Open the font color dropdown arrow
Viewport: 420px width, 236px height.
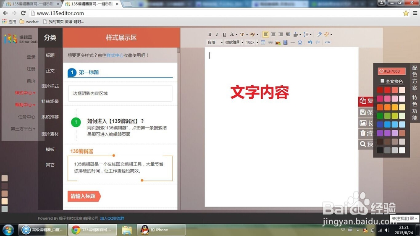pyautogui.click(x=236, y=34)
